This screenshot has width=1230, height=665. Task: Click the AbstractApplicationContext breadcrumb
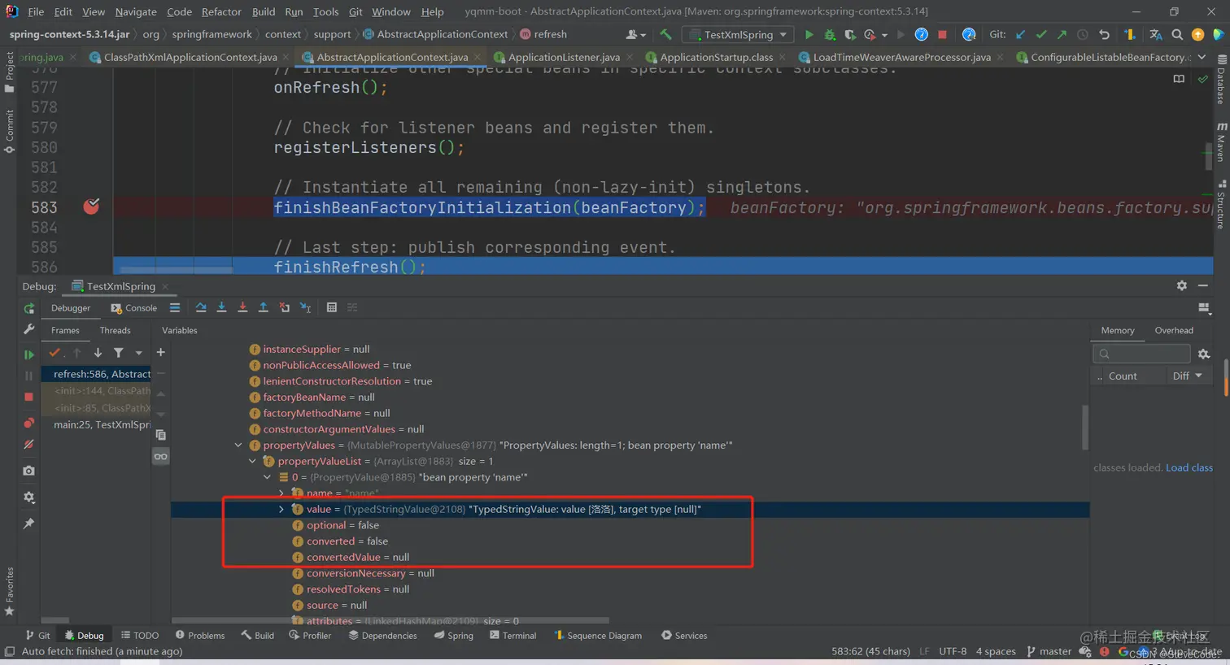click(x=436, y=34)
